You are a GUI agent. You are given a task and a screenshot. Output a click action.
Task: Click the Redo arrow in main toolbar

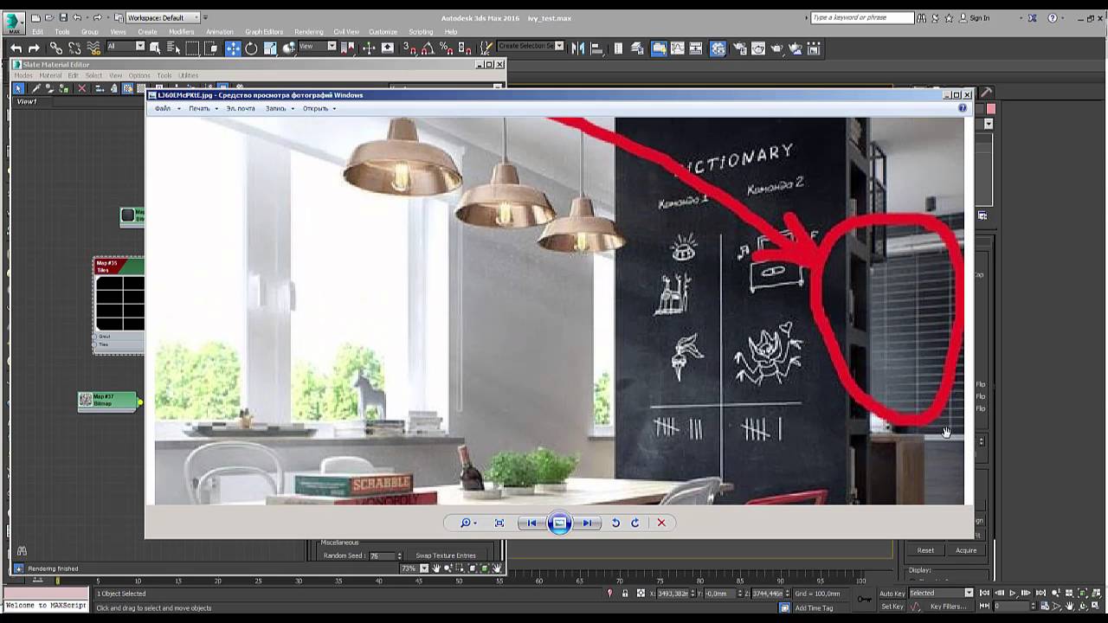tap(34, 48)
